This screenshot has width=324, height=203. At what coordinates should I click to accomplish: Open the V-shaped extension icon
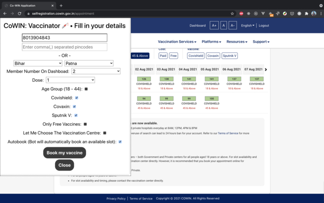(x=263, y=14)
